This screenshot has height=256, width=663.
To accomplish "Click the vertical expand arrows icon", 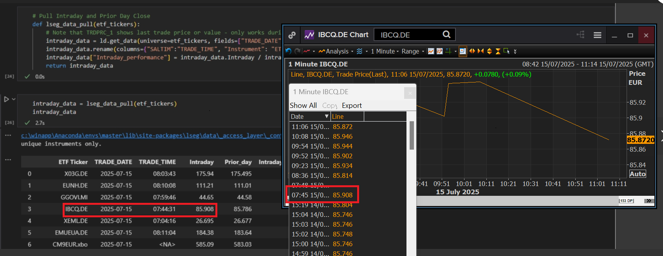I will (489, 51).
